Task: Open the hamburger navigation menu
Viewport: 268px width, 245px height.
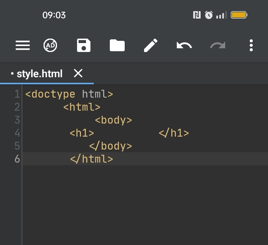Action: [x=23, y=46]
